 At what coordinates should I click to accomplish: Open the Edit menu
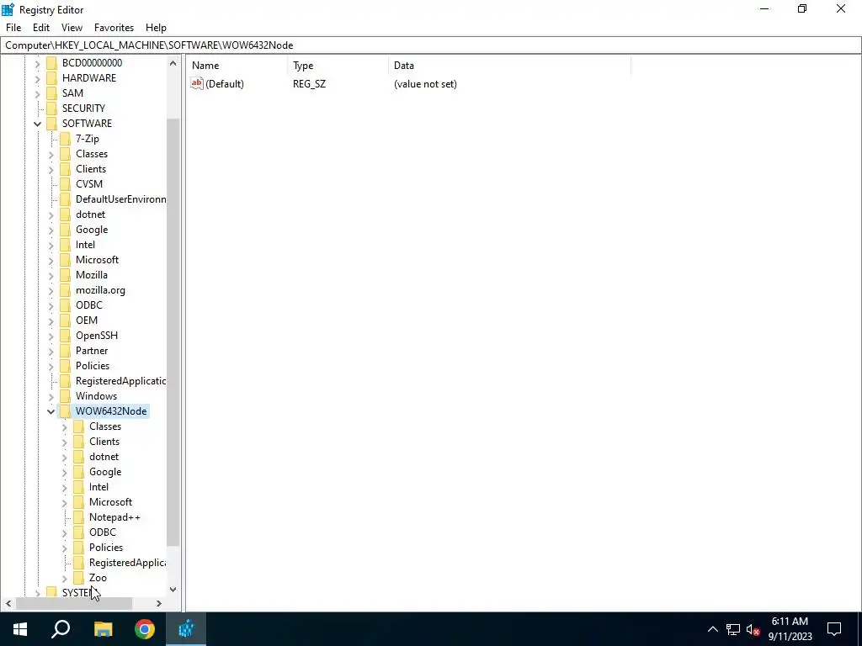click(40, 28)
